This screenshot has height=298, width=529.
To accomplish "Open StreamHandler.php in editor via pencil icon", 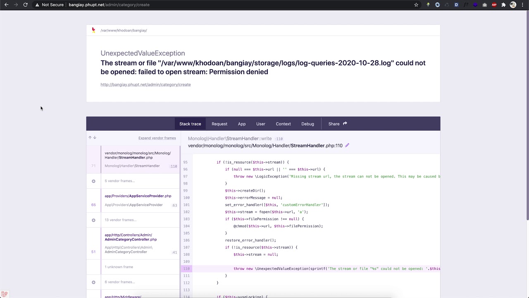I will click(x=347, y=145).
